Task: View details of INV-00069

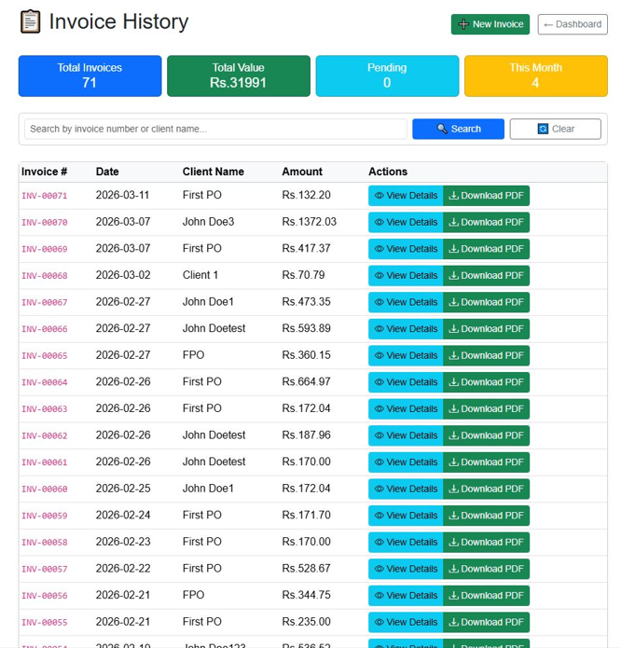Action: 406,249
